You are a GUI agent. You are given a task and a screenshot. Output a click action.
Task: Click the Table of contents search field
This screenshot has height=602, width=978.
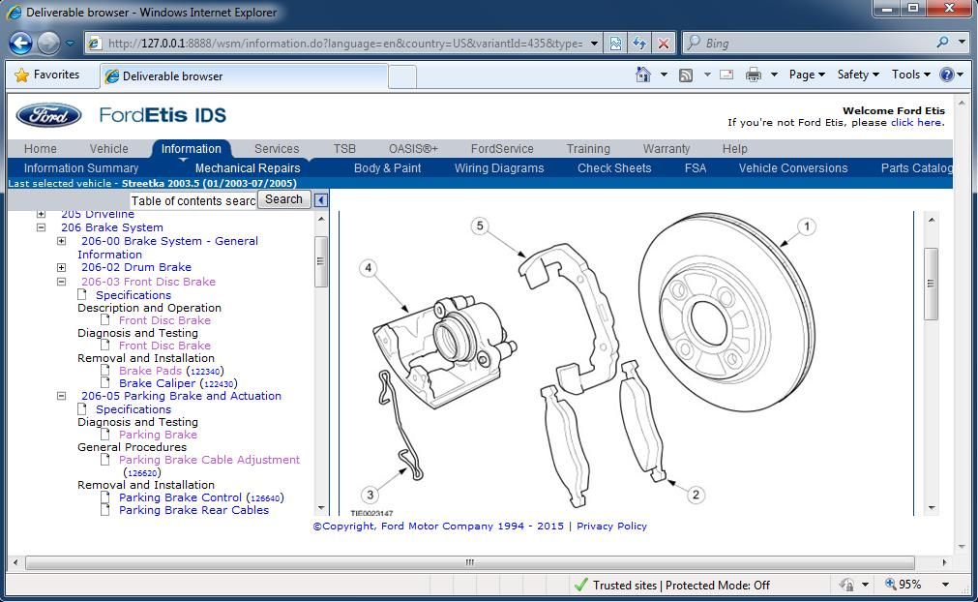pos(193,200)
